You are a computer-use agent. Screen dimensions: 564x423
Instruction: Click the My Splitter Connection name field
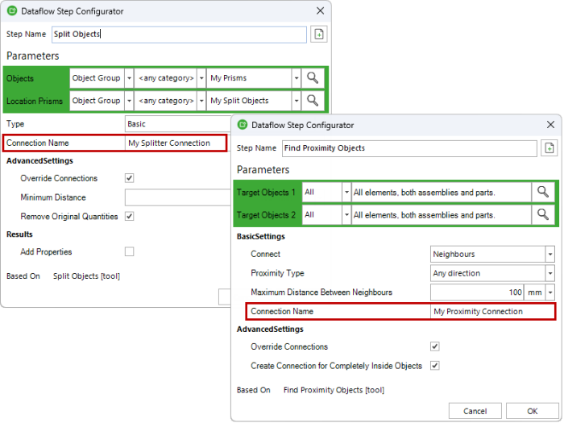[x=176, y=143]
